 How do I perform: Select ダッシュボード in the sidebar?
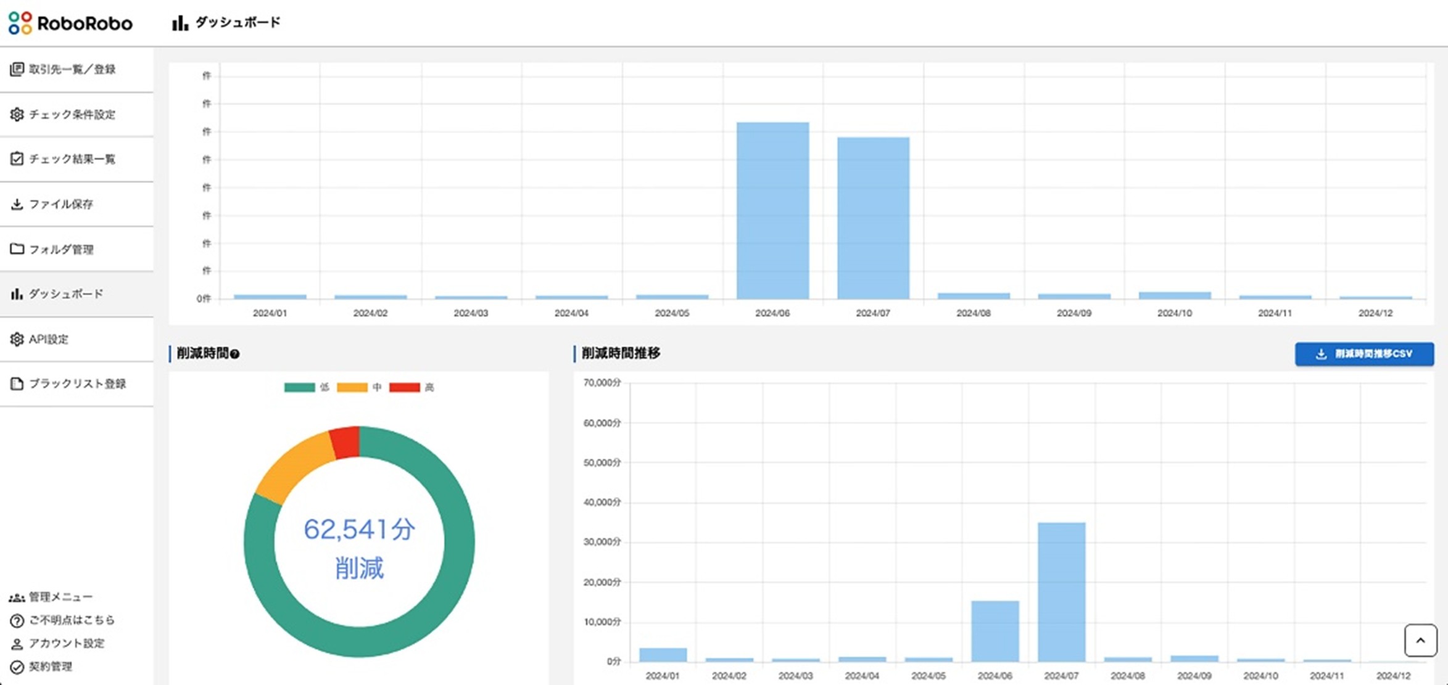tap(77, 294)
